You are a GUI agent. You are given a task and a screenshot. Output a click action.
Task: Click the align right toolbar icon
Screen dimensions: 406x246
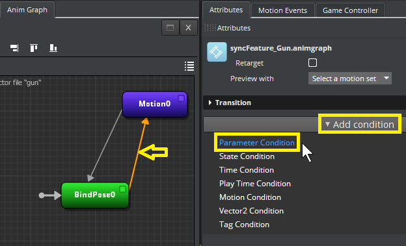pos(14,48)
